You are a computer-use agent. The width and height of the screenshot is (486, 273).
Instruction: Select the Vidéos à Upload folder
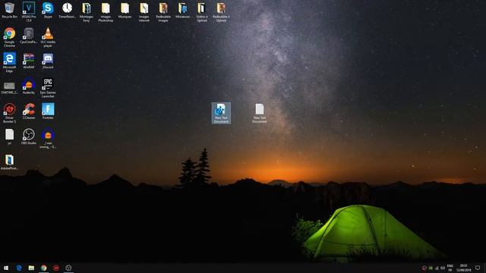(201, 12)
